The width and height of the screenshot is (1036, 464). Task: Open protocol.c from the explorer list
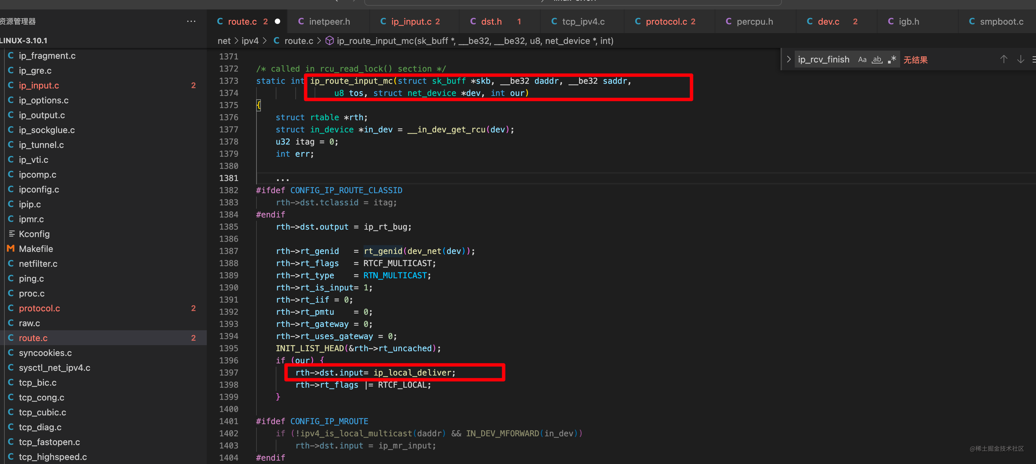[39, 308]
